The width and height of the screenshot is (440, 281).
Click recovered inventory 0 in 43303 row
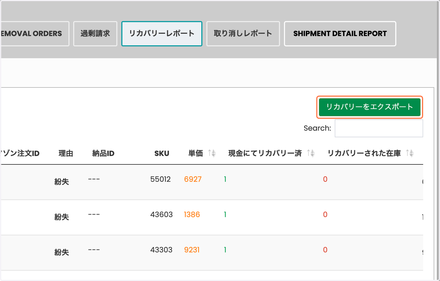click(x=325, y=250)
